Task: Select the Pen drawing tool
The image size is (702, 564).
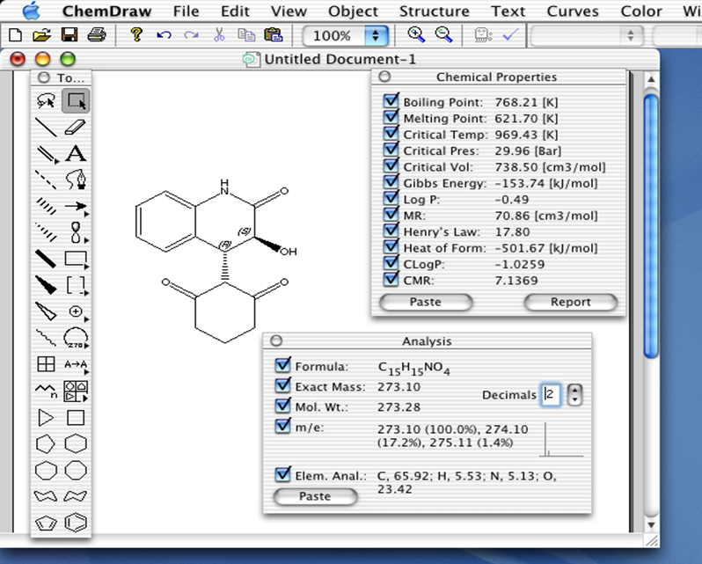Action: (x=76, y=179)
